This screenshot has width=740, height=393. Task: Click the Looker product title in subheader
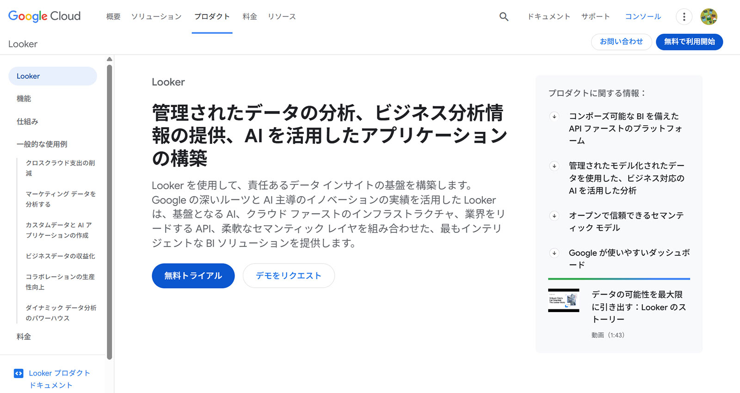click(23, 44)
